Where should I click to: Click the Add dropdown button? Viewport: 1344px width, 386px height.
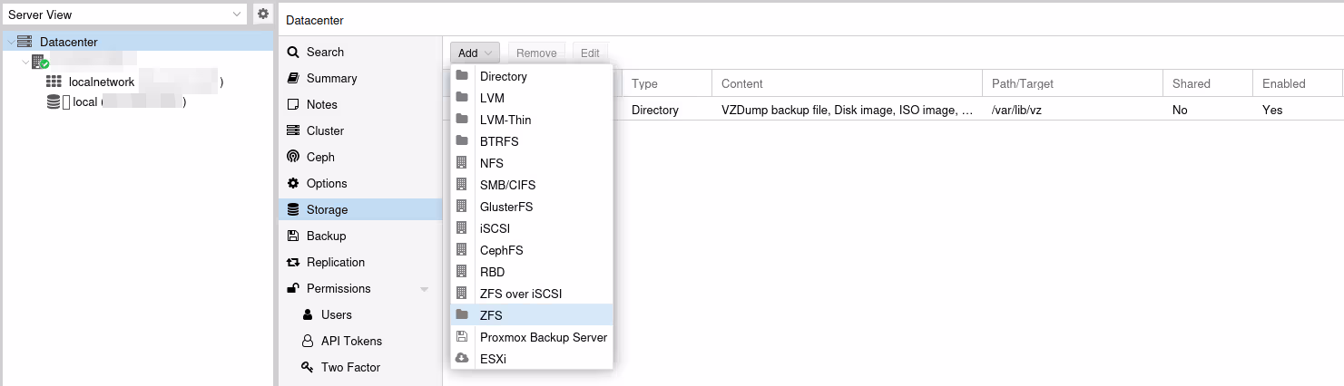click(475, 53)
